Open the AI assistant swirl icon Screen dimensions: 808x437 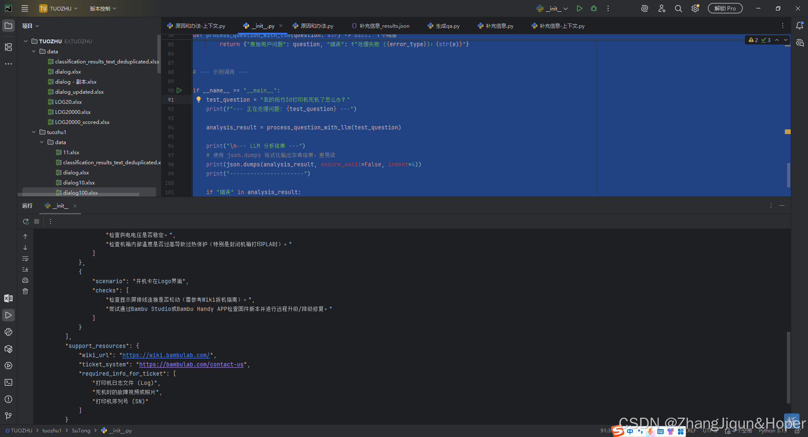click(x=644, y=8)
